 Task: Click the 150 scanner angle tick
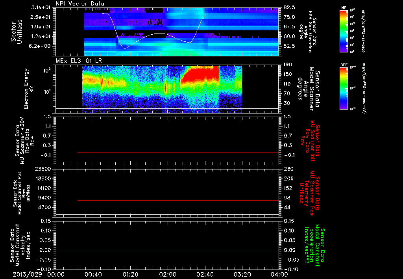click(288, 74)
